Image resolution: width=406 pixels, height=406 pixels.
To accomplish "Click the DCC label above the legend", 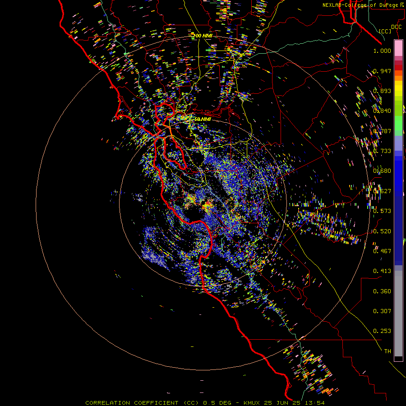I will click(x=396, y=27).
